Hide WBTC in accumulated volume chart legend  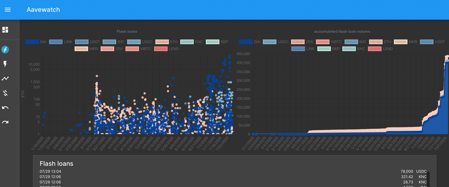click(x=329, y=42)
